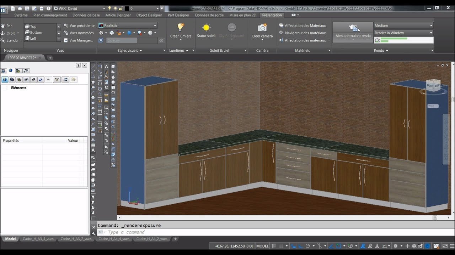Image resolution: width=455 pixels, height=255 pixels.
Task: Switch to Object Designer tab
Action: [x=149, y=15]
